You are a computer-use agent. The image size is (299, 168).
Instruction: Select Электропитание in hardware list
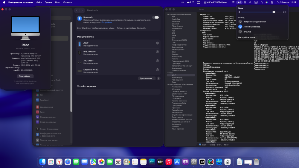[x=179, y=70]
